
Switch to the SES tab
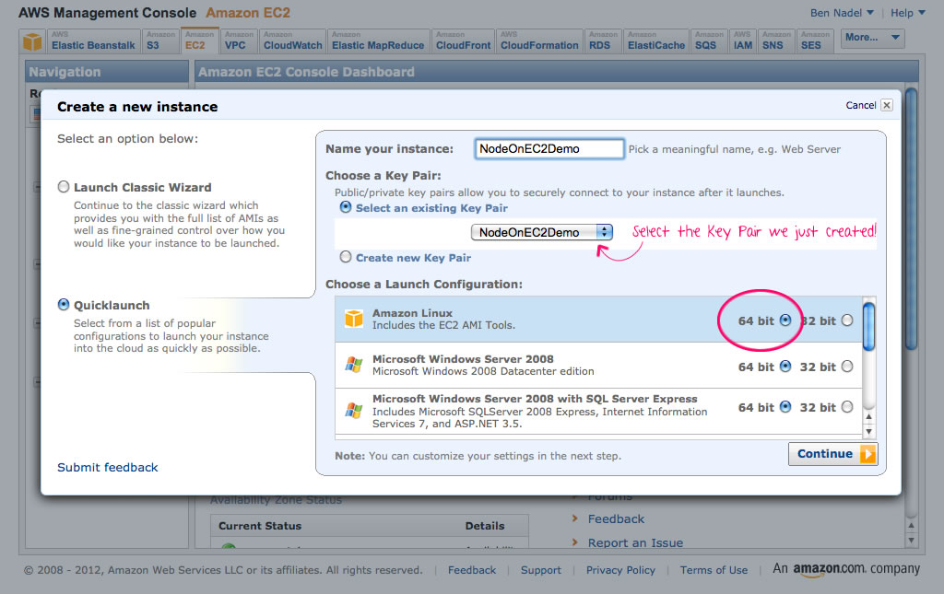pos(815,41)
